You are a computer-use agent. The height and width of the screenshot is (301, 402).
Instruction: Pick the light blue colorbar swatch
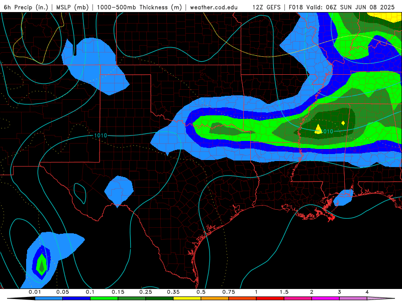click(x=49, y=298)
